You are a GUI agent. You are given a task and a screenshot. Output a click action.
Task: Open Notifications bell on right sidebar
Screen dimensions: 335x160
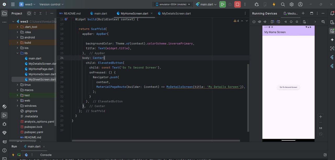(x=332, y=13)
